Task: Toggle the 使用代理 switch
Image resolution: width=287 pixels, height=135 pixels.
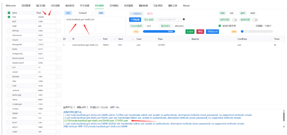Action: (255, 20)
